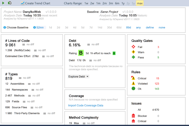
Task: Click the Violated rules warning icon
Action: 133,83
